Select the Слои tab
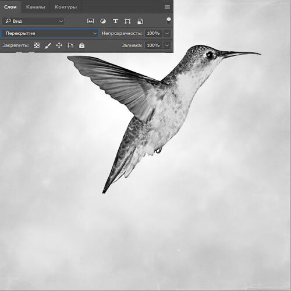Screen dimensions: 291x291 (x=10, y=7)
